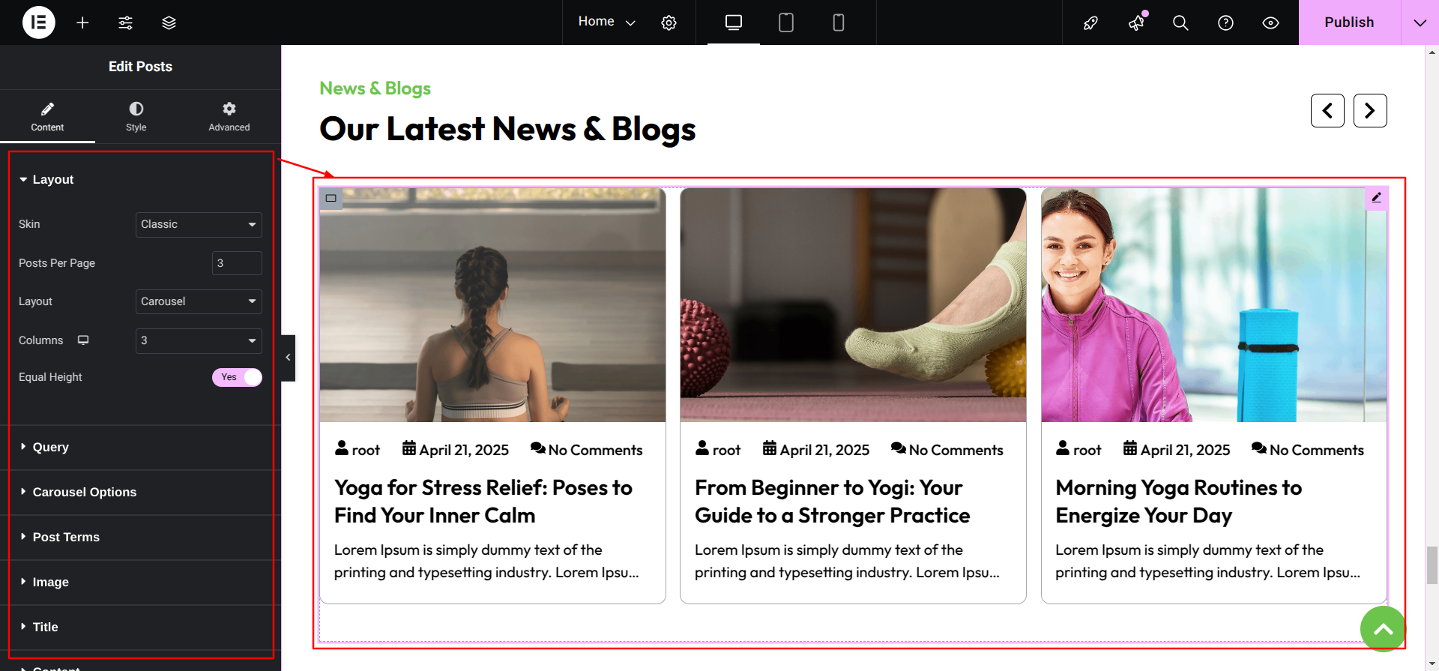Switch to the Advanced tab
The image size is (1439, 671).
[x=229, y=117]
